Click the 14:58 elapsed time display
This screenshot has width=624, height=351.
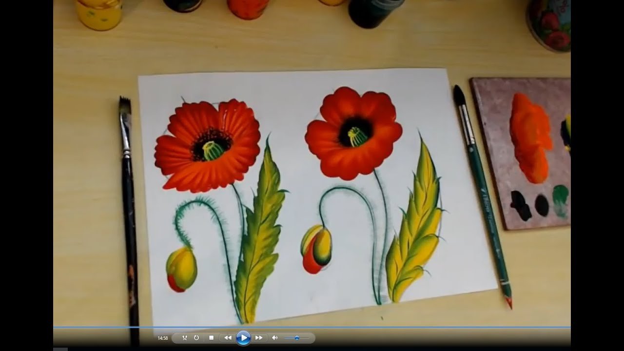[163, 338]
